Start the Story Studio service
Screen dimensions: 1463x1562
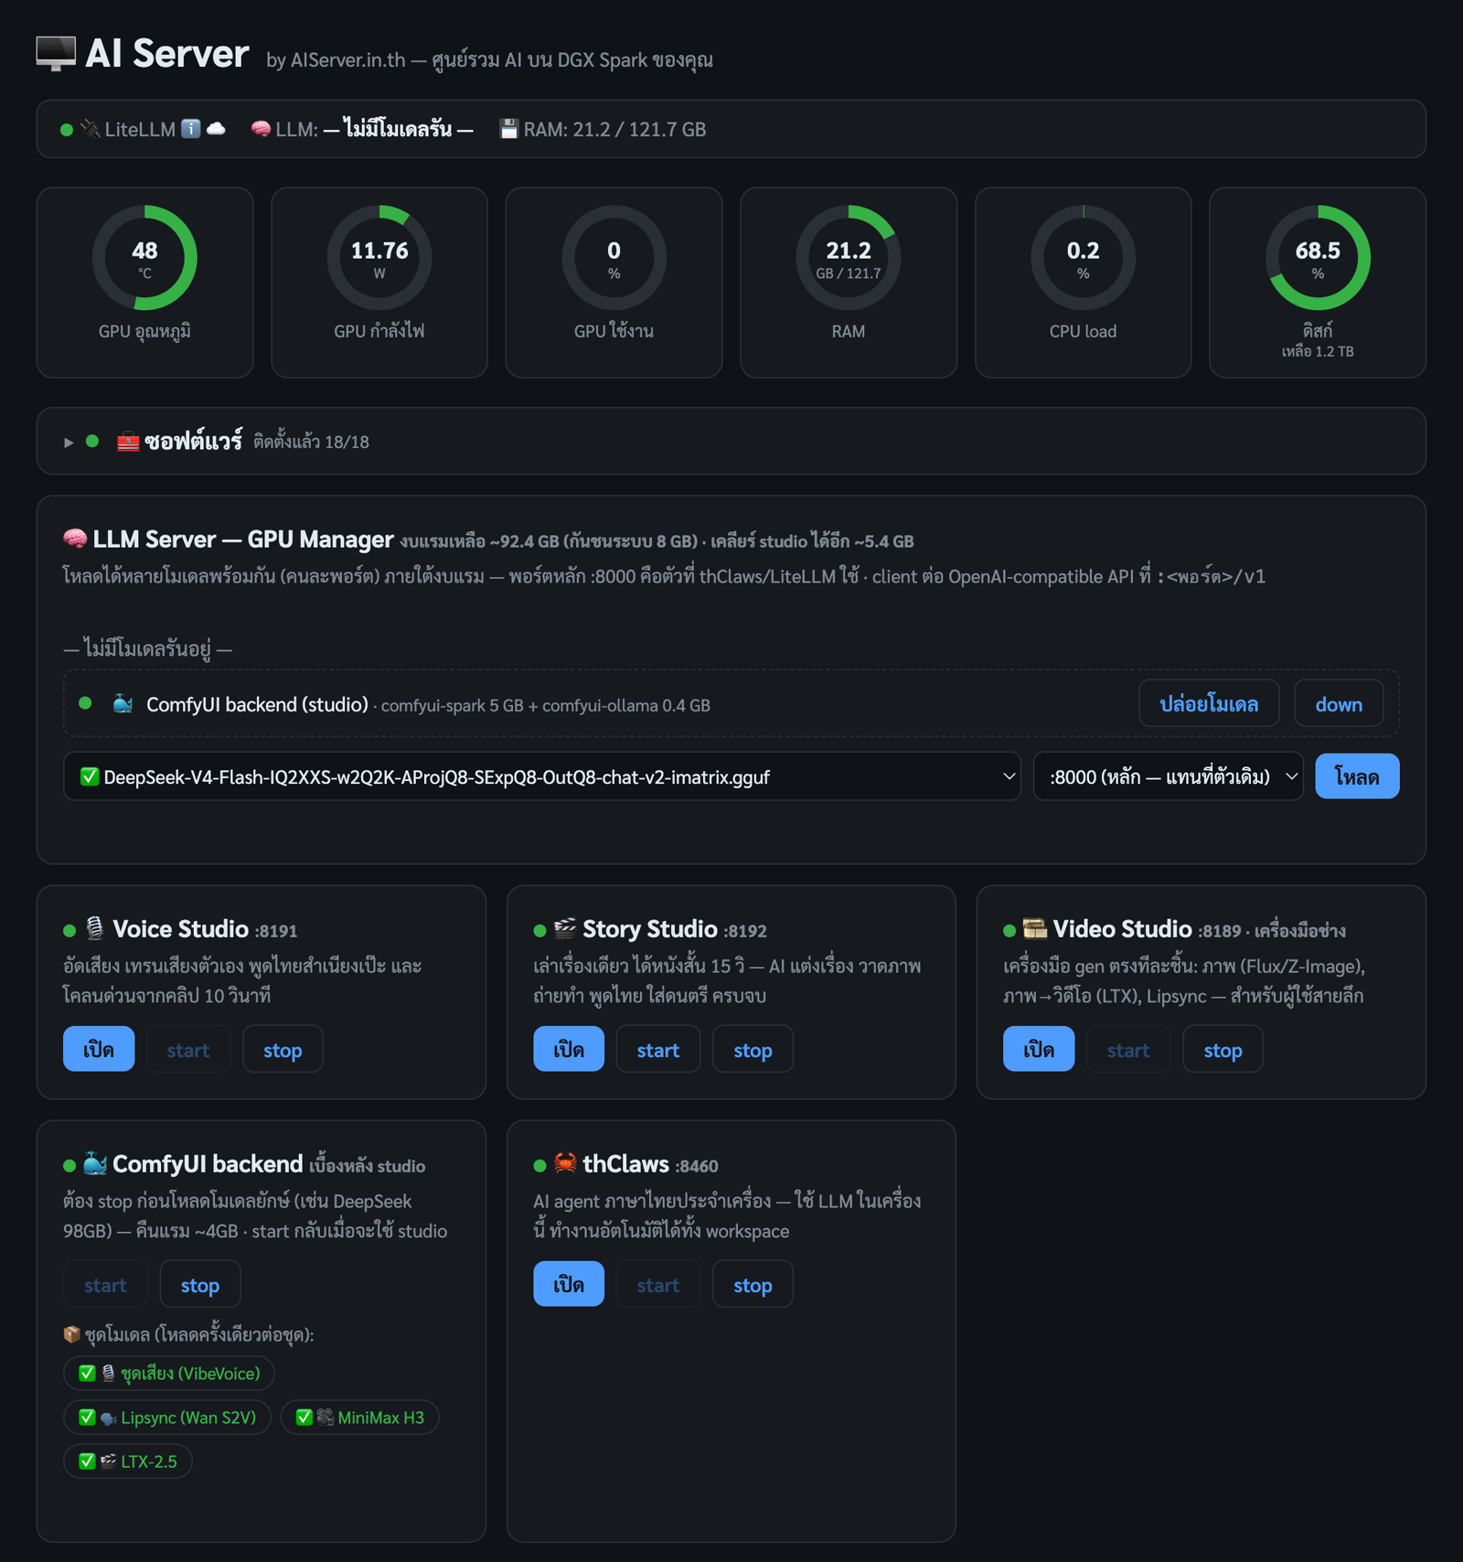(x=658, y=1049)
